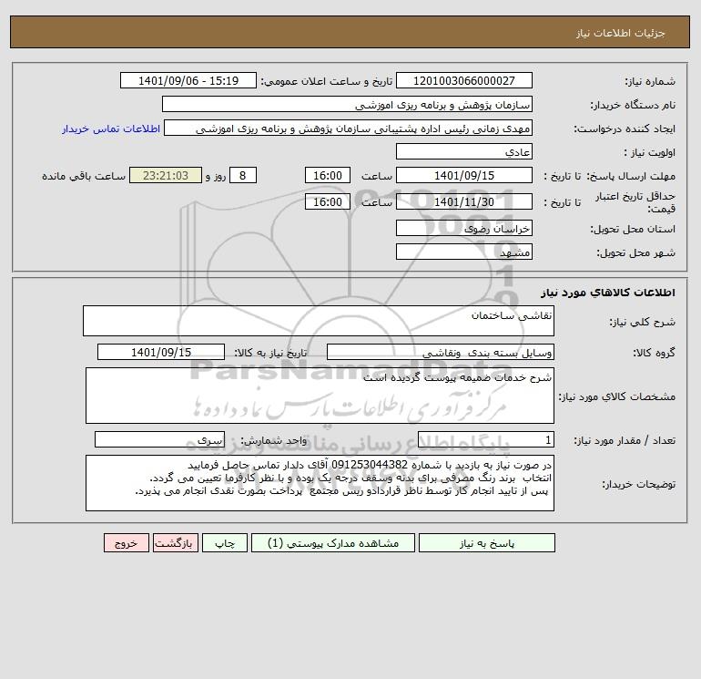Screen dimensions: 701x679
Task: Click the مهلت ارسال پاسخ label
Action: coord(631,176)
